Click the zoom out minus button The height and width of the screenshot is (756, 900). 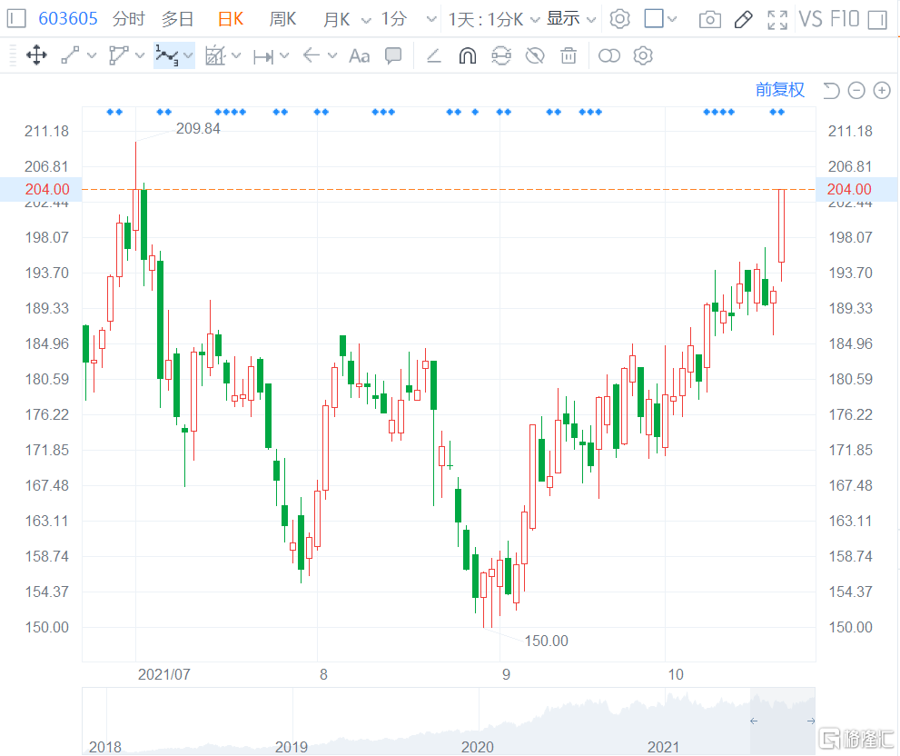pos(856,90)
